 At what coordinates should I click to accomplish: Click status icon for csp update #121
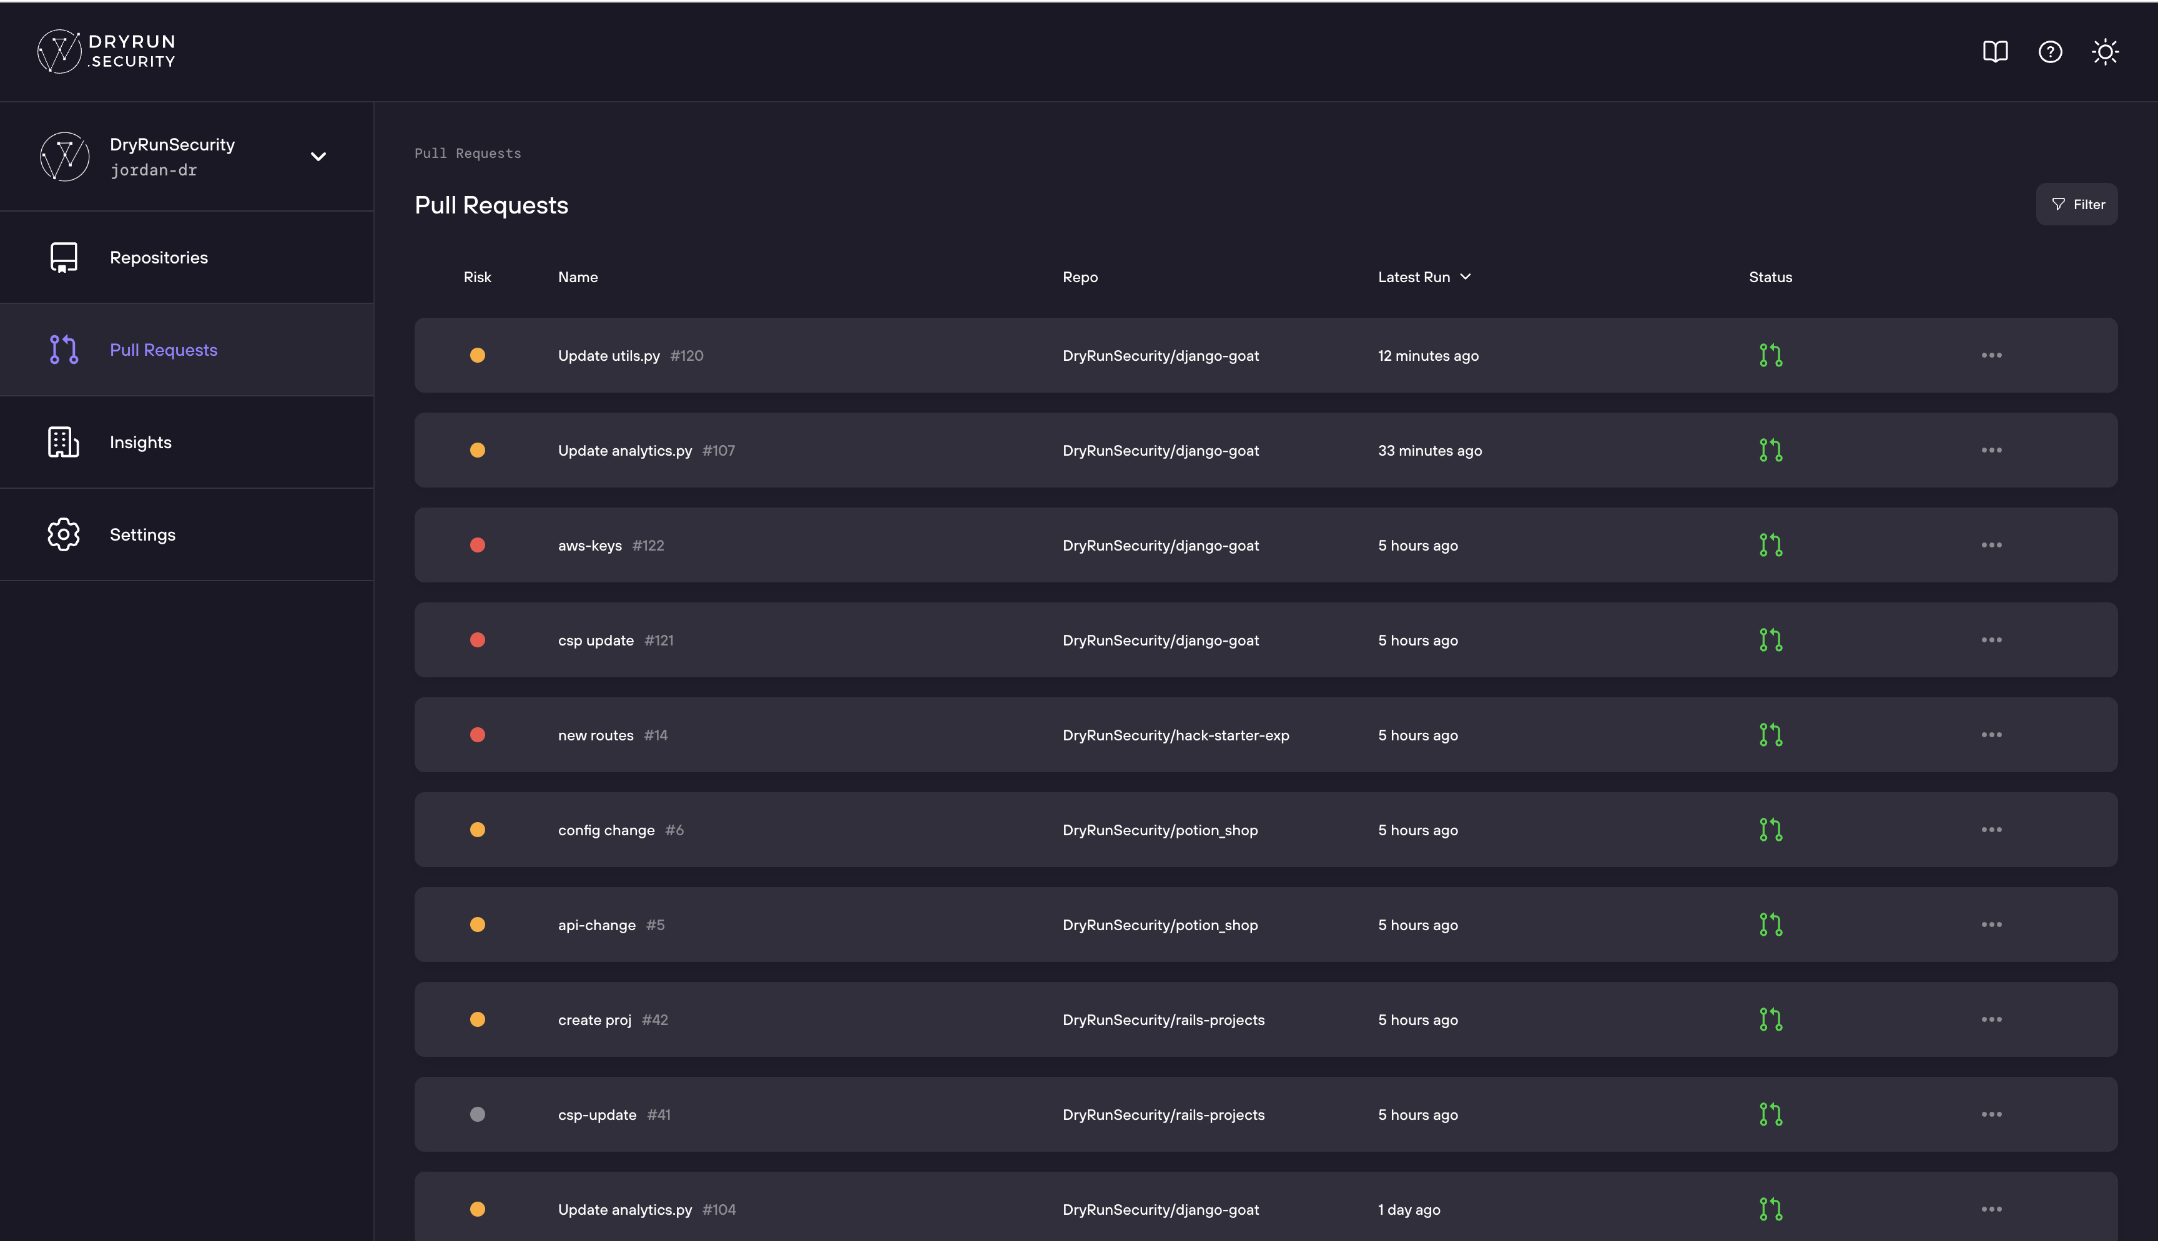click(x=1771, y=640)
